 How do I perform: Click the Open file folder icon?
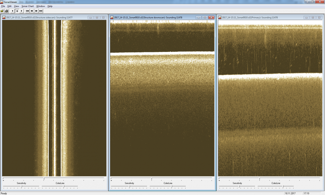click(2, 11)
